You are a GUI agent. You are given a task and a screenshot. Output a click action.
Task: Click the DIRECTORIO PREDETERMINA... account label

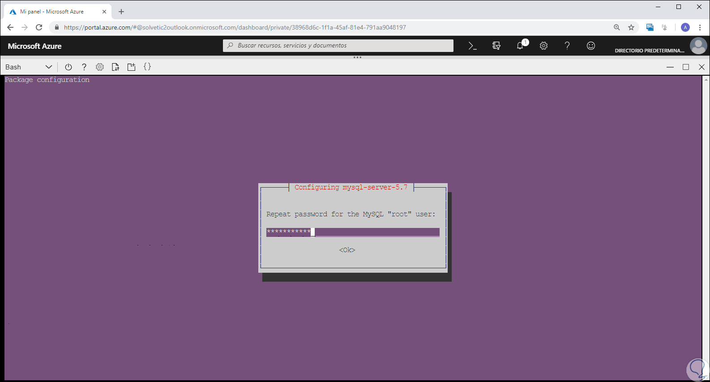coord(650,51)
